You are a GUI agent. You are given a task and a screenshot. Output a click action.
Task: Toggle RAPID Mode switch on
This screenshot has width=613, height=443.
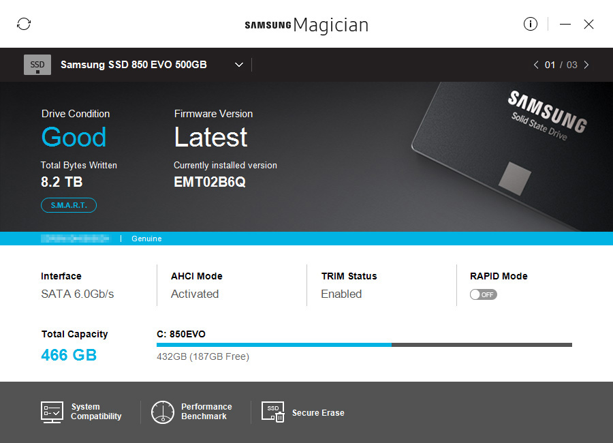(483, 294)
